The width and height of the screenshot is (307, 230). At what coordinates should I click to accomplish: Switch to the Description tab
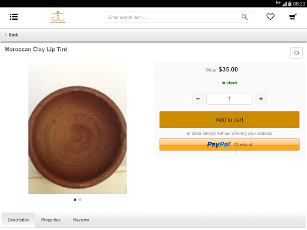(x=18, y=220)
